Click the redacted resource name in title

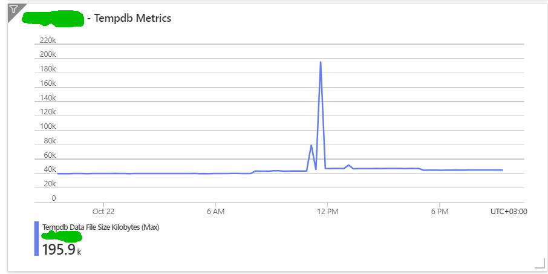(x=52, y=19)
